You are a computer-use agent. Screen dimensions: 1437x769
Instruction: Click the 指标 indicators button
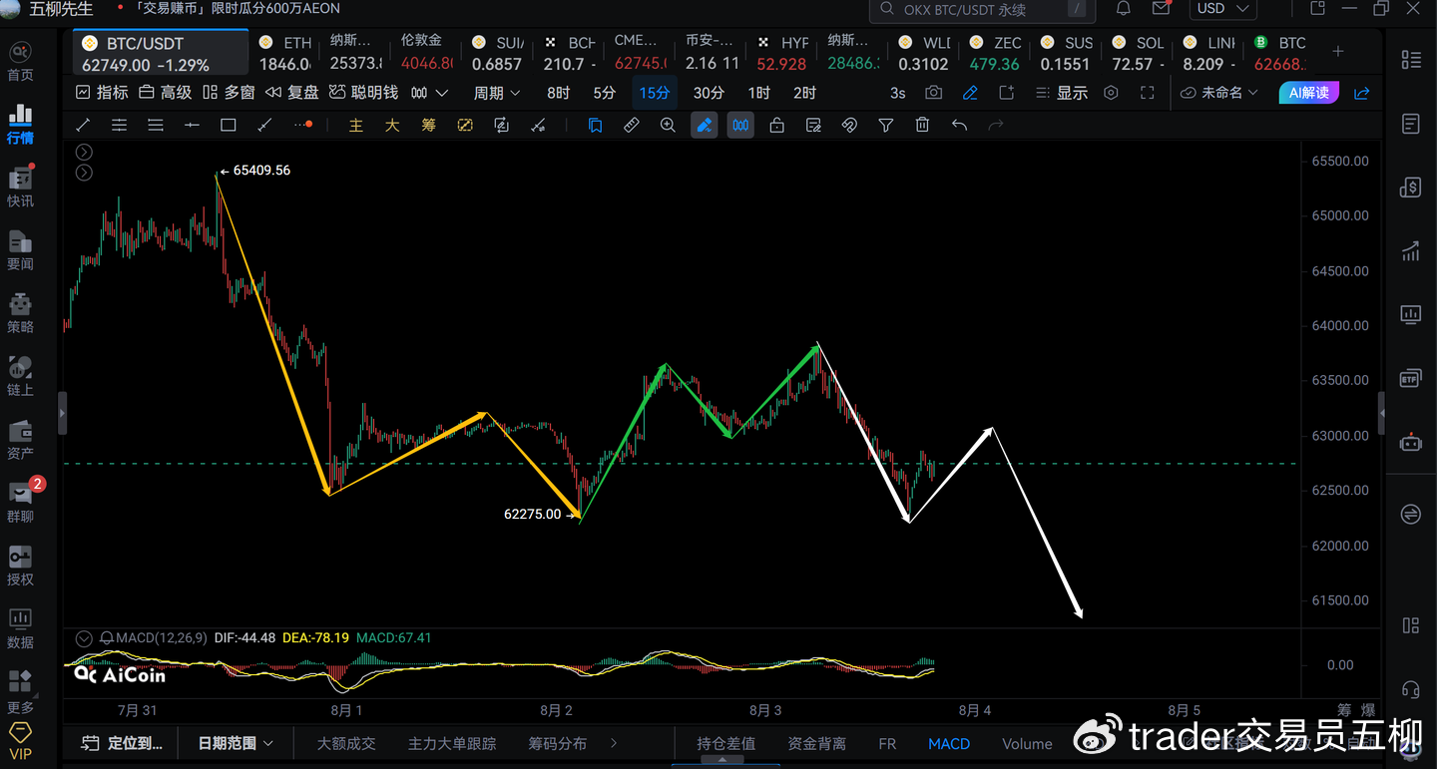pyautogui.click(x=102, y=93)
